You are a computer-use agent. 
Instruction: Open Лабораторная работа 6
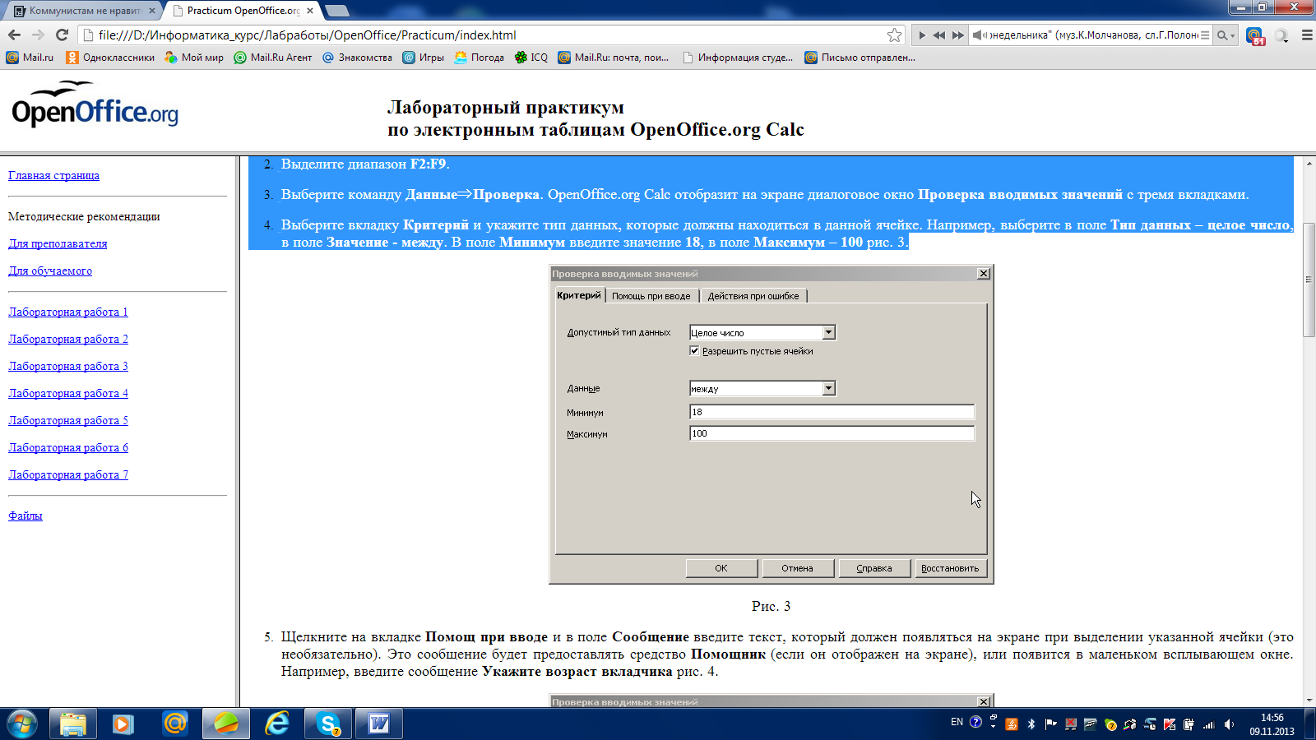[x=68, y=447]
